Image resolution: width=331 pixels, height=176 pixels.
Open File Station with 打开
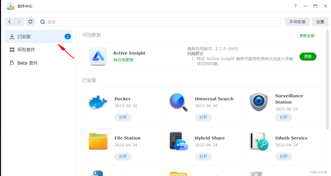pos(123,157)
